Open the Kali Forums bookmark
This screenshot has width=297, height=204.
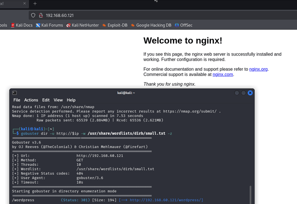[x=49, y=25]
